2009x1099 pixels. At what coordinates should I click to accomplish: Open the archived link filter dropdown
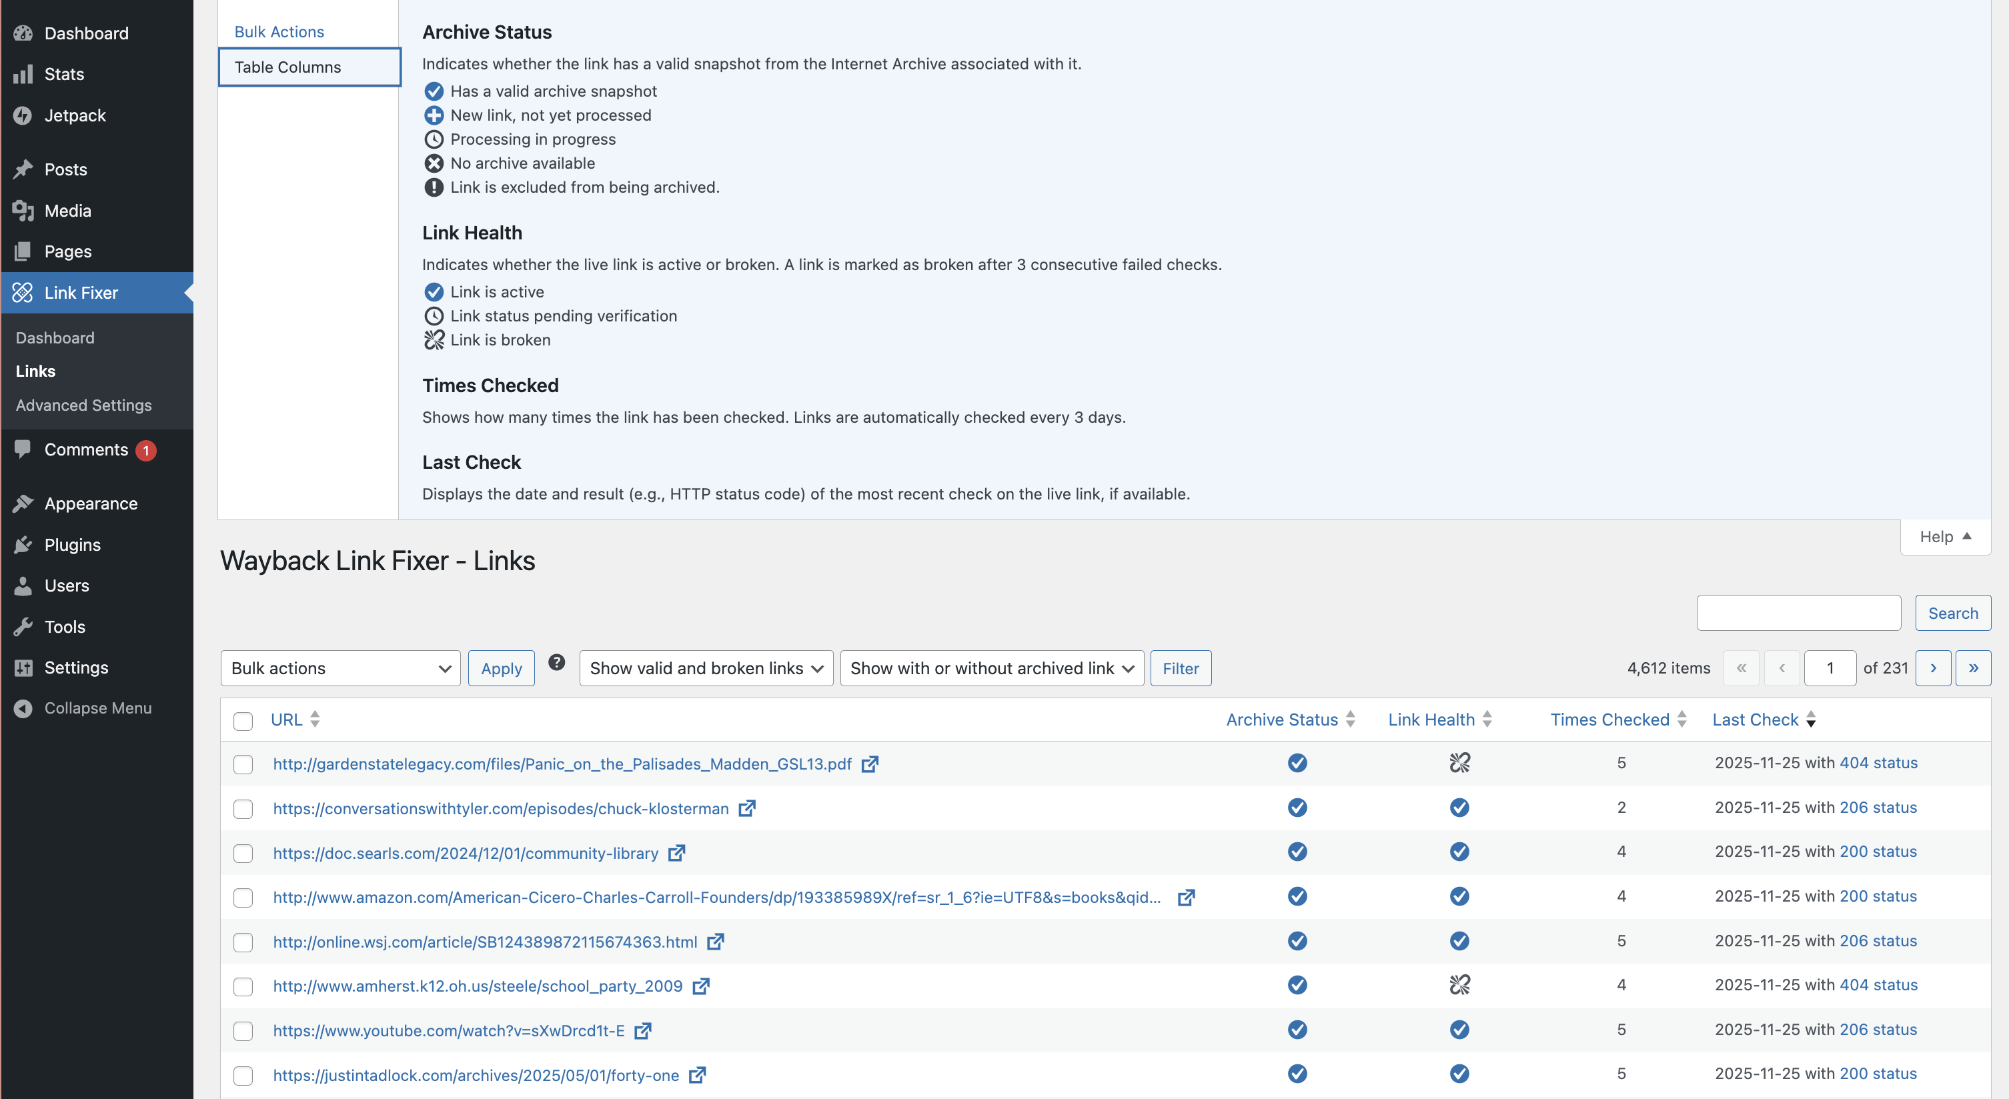pos(990,668)
